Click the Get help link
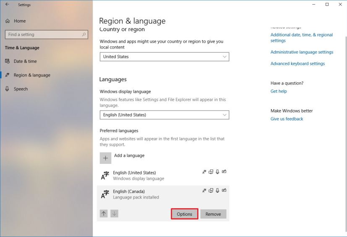The width and height of the screenshot is (347, 237). tap(279, 91)
